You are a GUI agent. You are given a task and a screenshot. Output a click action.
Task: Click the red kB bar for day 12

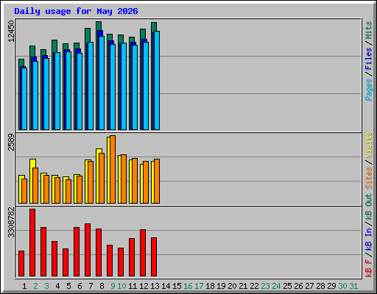point(143,253)
